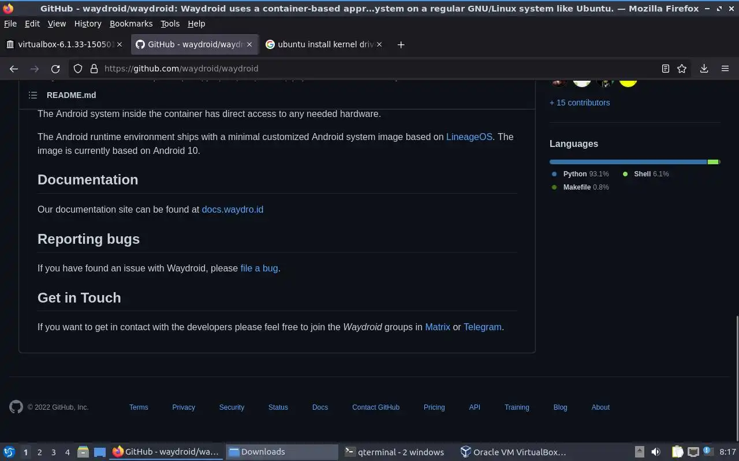Switch to the virtualbox-6.1.33 tab
The image size is (739, 461).
coord(65,44)
